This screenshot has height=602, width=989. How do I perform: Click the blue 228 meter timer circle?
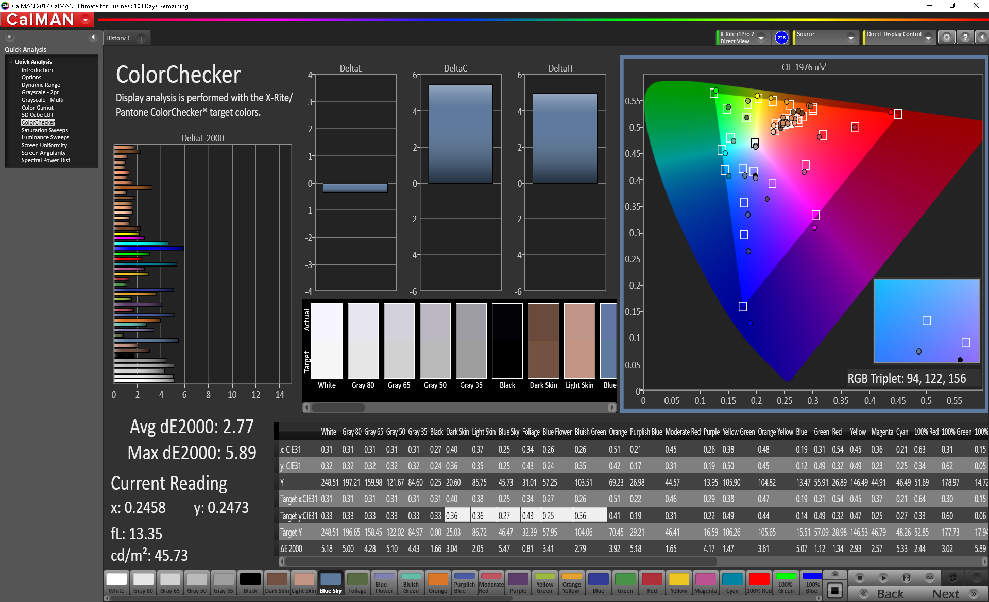(x=781, y=38)
